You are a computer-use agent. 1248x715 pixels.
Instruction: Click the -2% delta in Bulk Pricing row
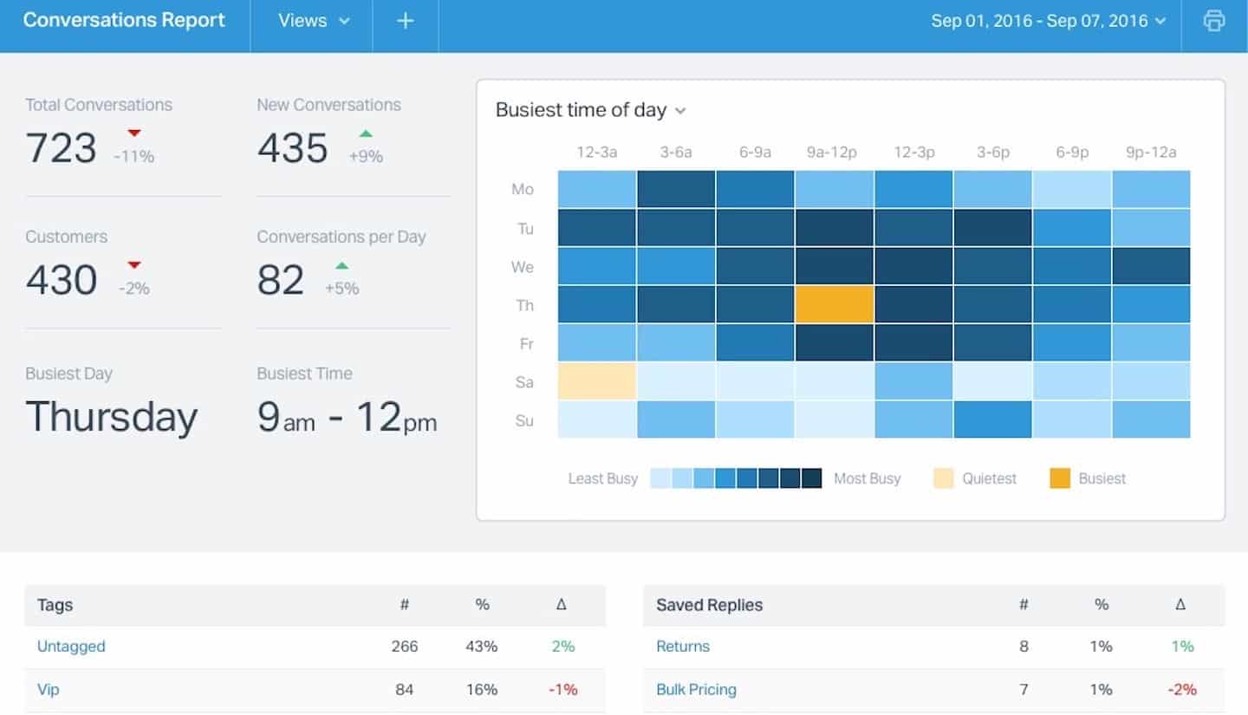point(1181,690)
